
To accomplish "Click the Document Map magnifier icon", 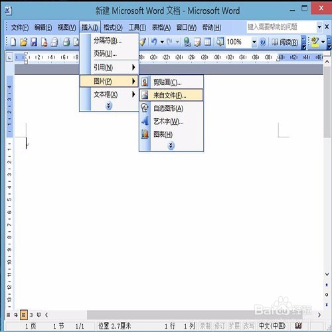I will coord(220,42).
